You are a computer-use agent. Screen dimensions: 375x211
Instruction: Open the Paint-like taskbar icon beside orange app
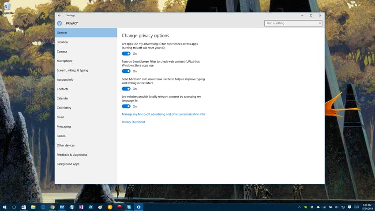[x=100, y=207]
